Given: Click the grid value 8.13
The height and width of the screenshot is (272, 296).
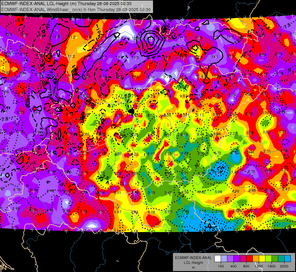Looking at the screenshot, I should pyautogui.click(x=184, y=135).
